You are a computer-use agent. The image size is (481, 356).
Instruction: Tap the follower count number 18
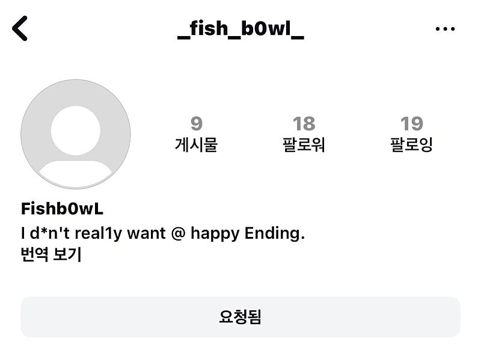click(304, 124)
